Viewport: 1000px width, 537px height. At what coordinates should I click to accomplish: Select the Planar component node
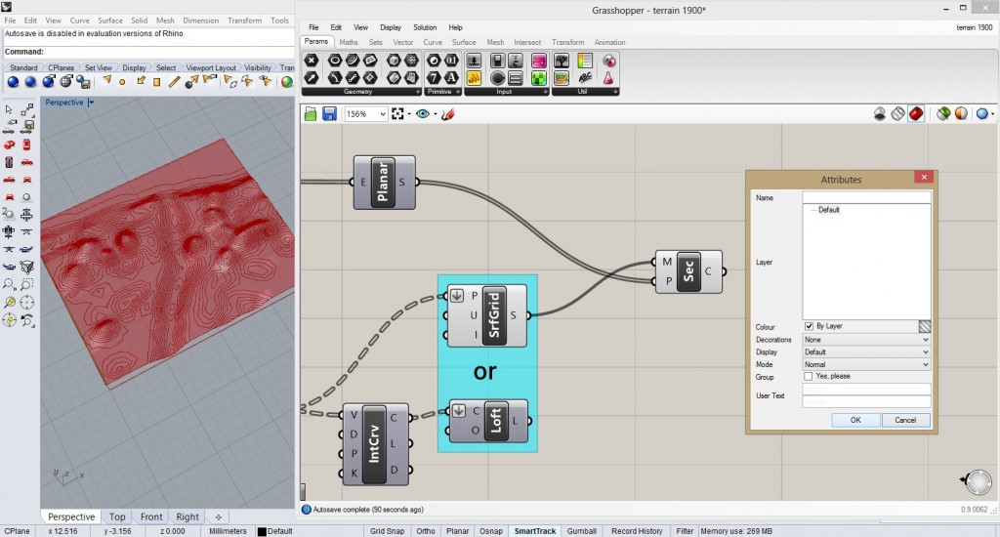[383, 182]
